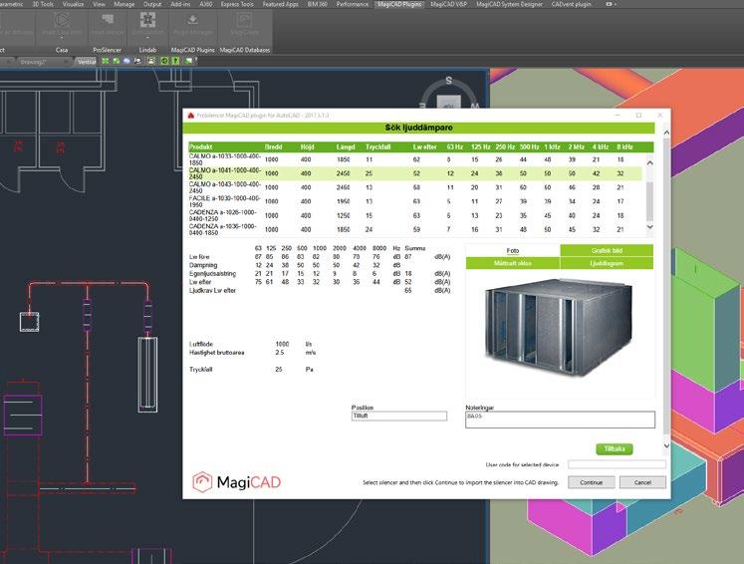Viewport: 744px width, 564px height.
Task: Switch to the 3D Tools ribbon tab
Action: [x=43, y=4]
